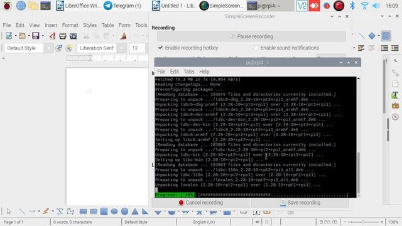Viewport: 402px width, 226px height.
Task: Click the red recording indicator tray icon
Action: tap(339, 6)
